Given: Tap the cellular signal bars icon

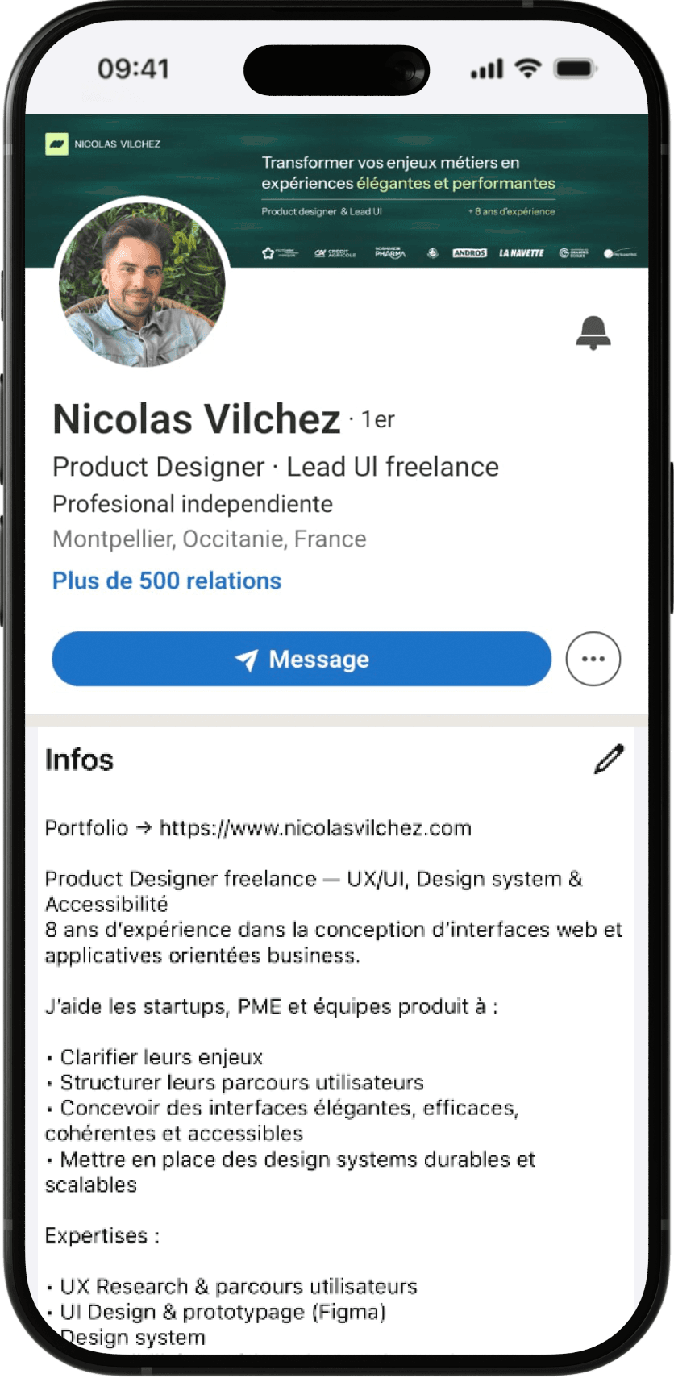Looking at the screenshot, I should click(x=487, y=69).
